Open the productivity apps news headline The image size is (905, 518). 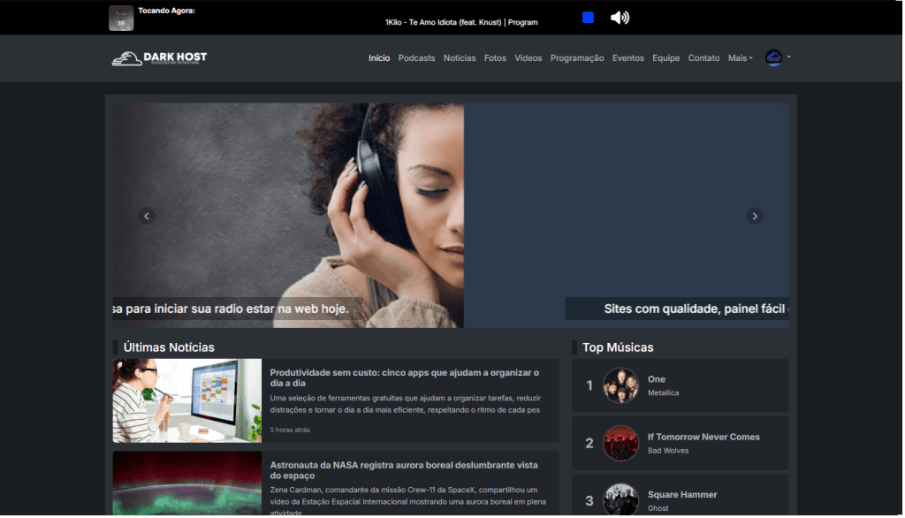click(x=404, y=377)
